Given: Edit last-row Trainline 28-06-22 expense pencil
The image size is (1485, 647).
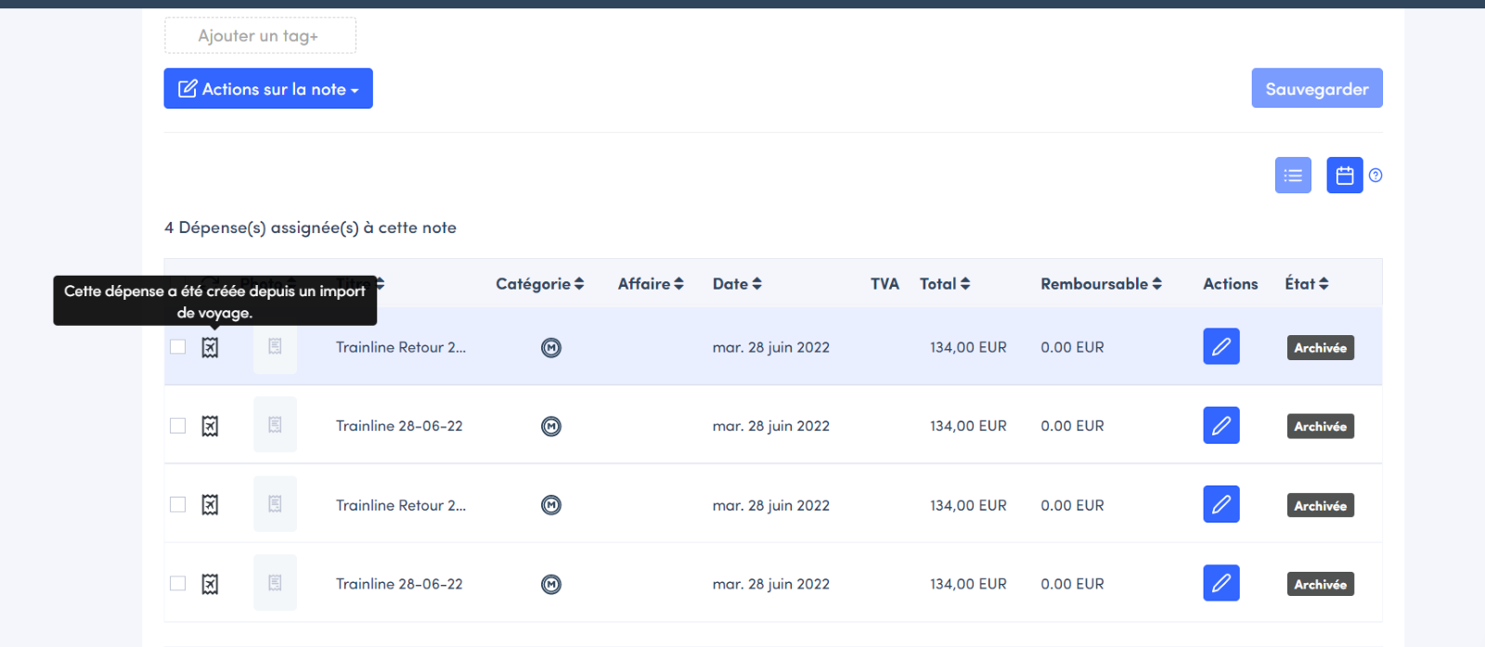Looking at the screenshot, I should pos(1221,583).
